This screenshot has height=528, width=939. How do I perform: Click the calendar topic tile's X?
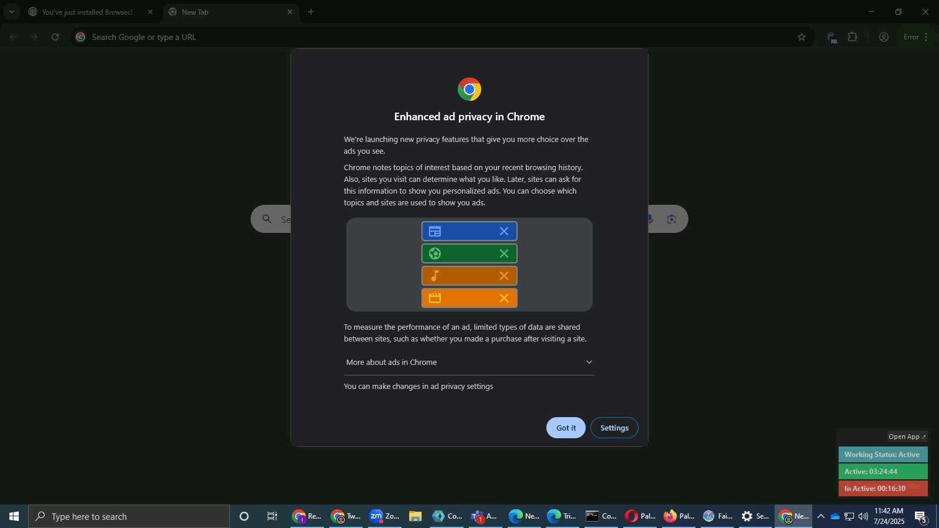504,231
